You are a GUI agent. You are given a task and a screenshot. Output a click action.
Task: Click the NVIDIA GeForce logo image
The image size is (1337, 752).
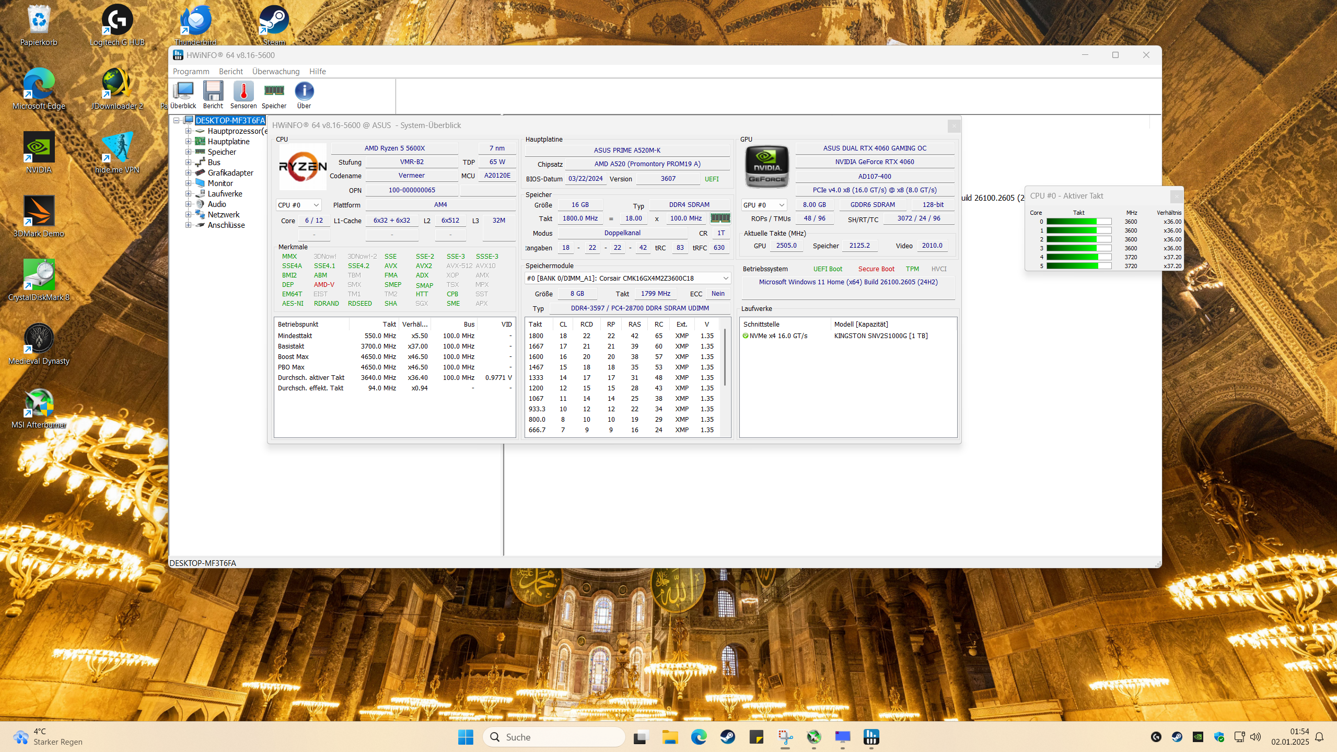766,167
